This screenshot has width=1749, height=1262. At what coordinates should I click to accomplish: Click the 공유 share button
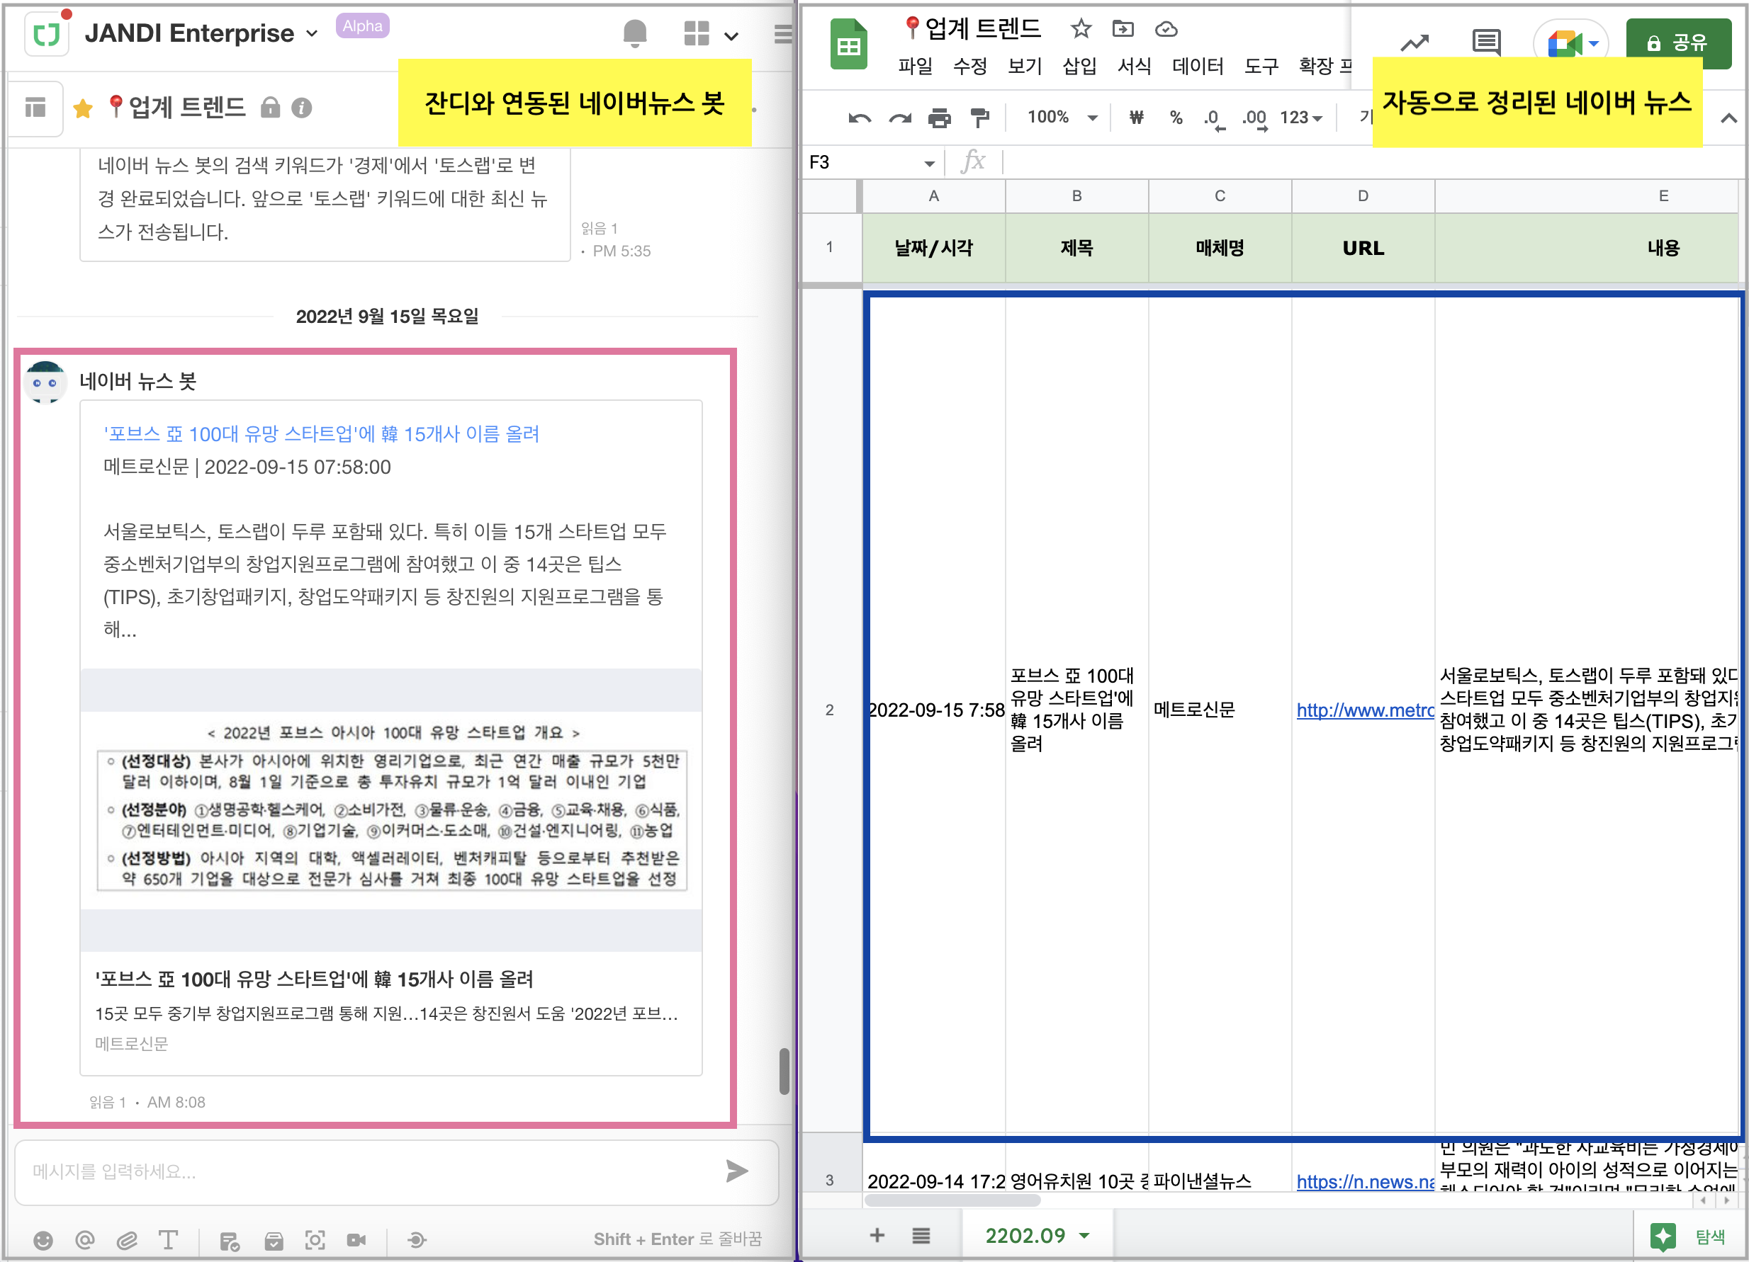tap(1678, 42)
